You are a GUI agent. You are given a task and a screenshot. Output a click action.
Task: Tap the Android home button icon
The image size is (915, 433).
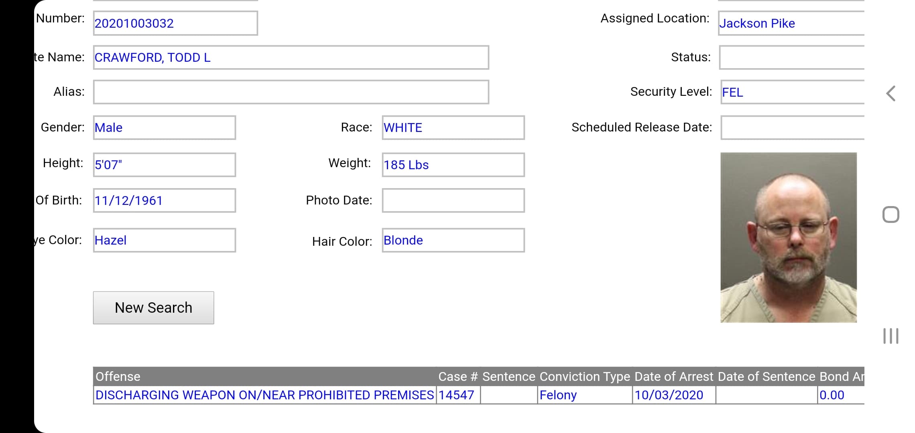891,214
